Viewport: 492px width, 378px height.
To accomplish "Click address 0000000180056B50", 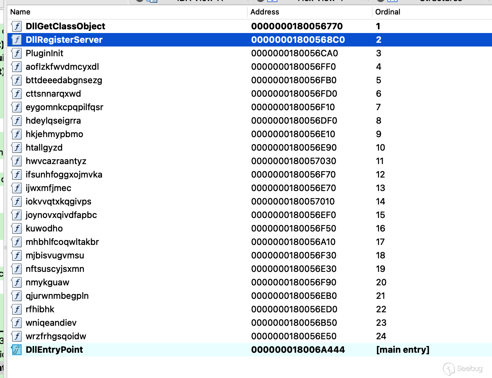I will click(x=294, y=322).
